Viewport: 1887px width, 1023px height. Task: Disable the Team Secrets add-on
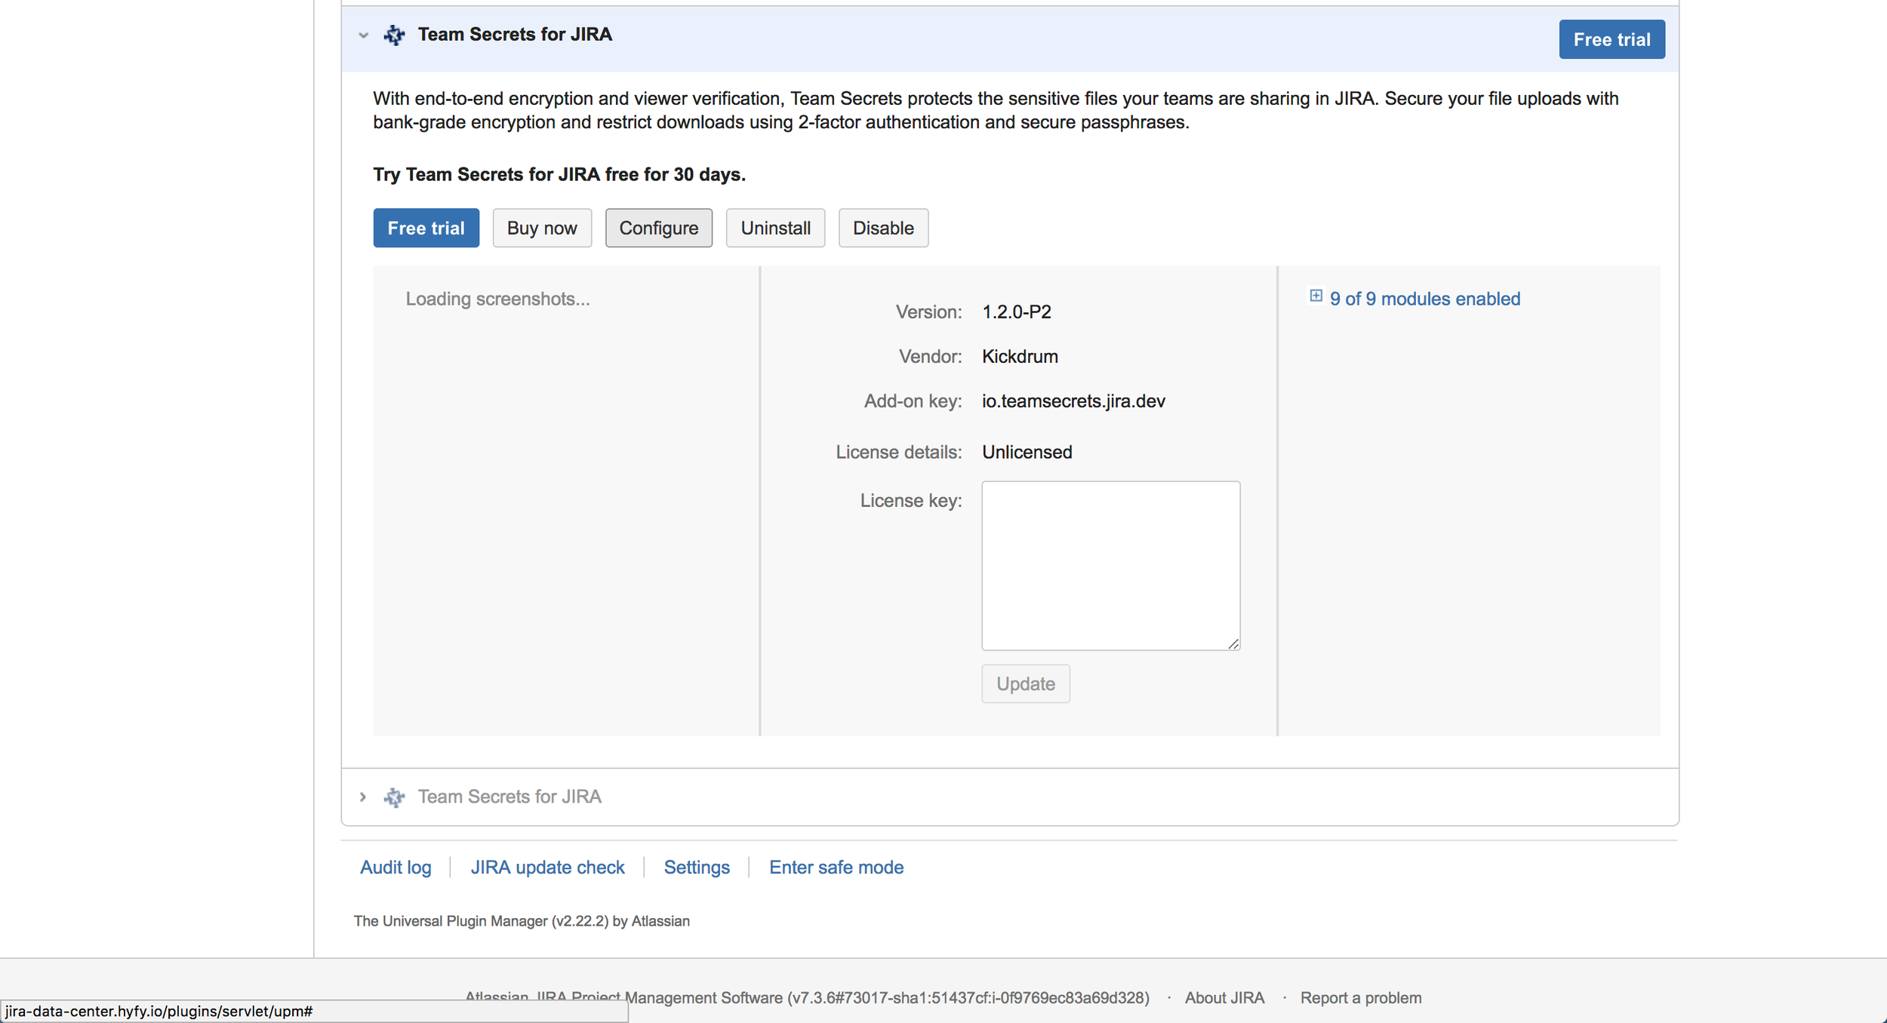click(883, 228)
